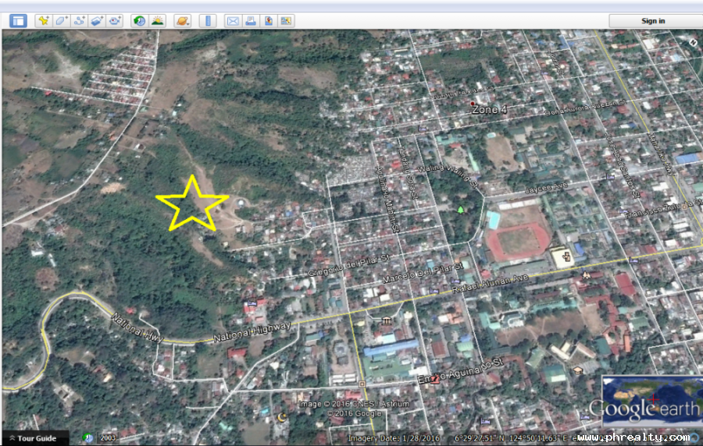Viewport: 703px width, 446px height.
Task: Click the Add Placemark pushpin icon
Action: tap(44, 21)
